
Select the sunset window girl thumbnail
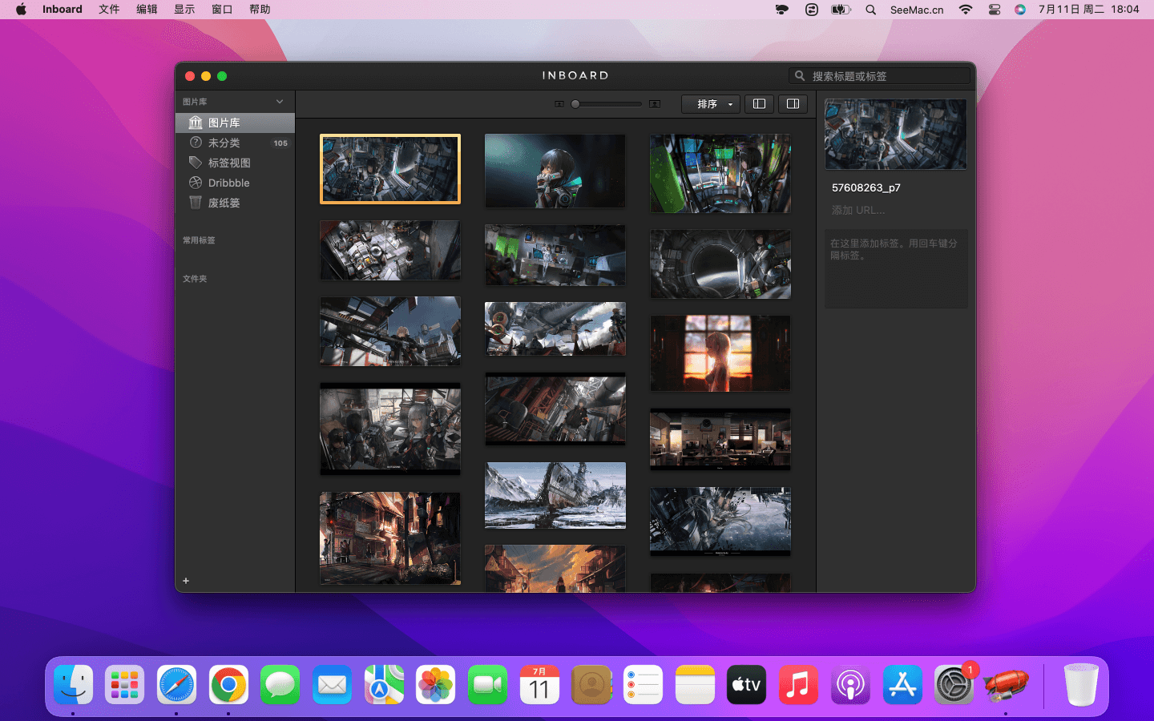[x=720, y=352]
